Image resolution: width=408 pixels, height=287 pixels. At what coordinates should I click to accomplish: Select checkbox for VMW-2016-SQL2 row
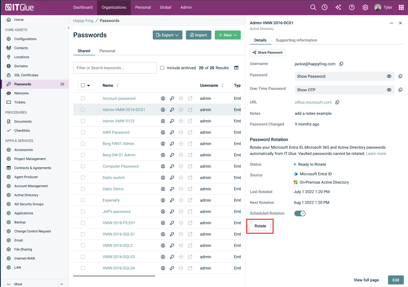(x=83, y=246)
